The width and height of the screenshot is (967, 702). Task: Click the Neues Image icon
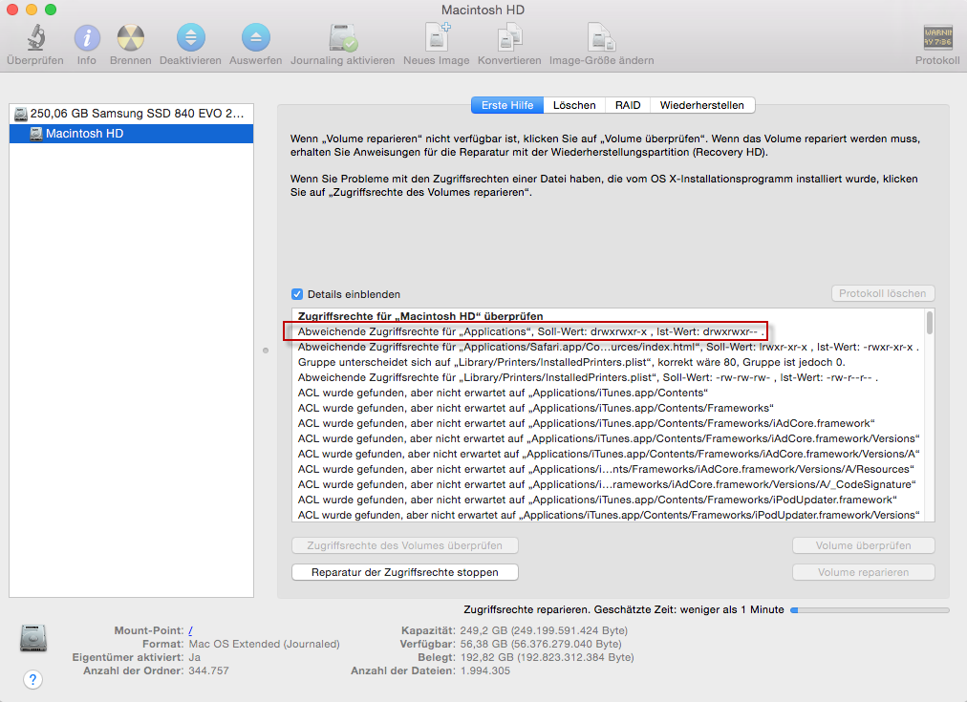pos(438,37)
